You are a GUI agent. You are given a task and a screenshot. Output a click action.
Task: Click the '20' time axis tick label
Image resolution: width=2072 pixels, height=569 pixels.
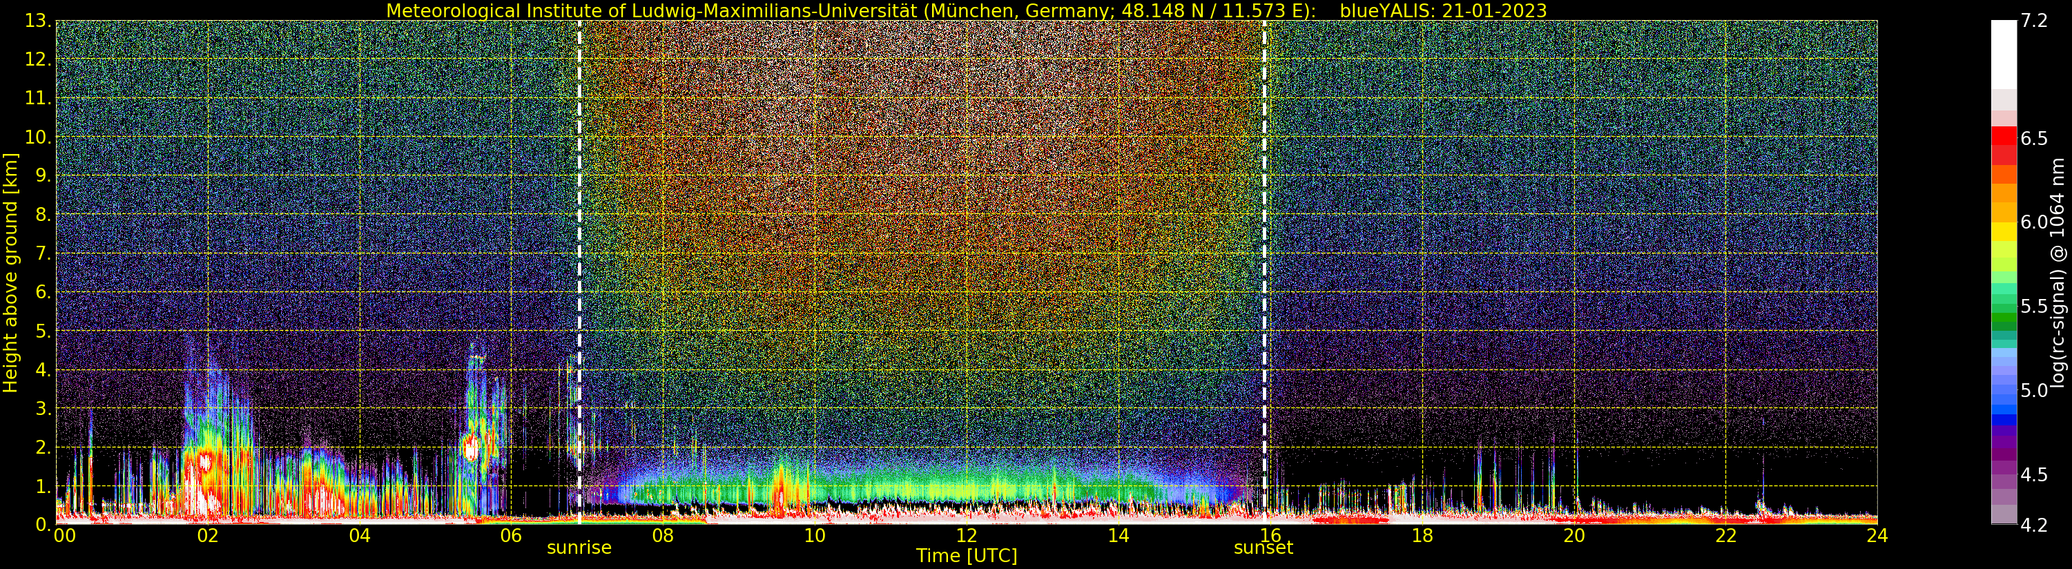[x=1574, y=534]
